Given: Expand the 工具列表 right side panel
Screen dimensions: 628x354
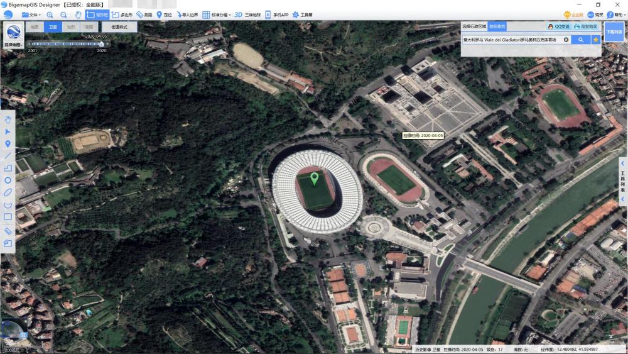Looking at the screenshot, I should 622,181.
